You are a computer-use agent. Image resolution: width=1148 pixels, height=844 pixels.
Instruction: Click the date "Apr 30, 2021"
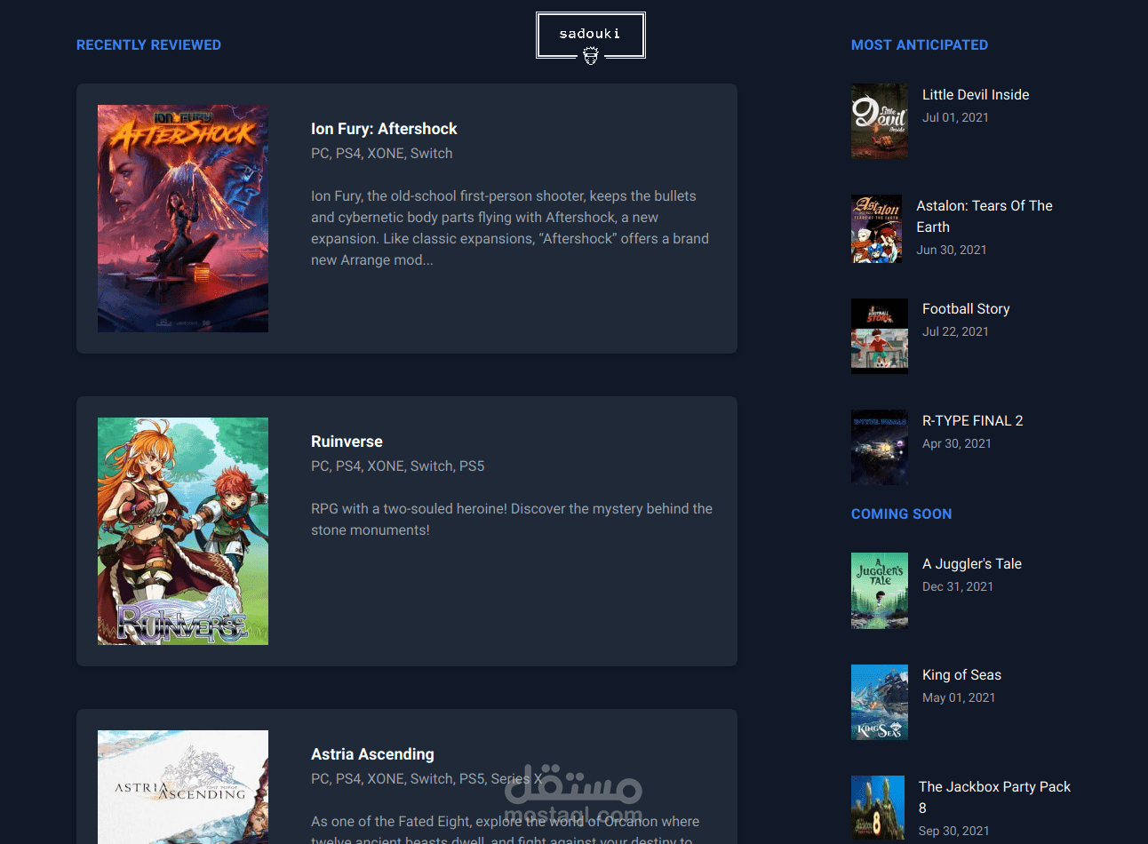tap(957, 443)
